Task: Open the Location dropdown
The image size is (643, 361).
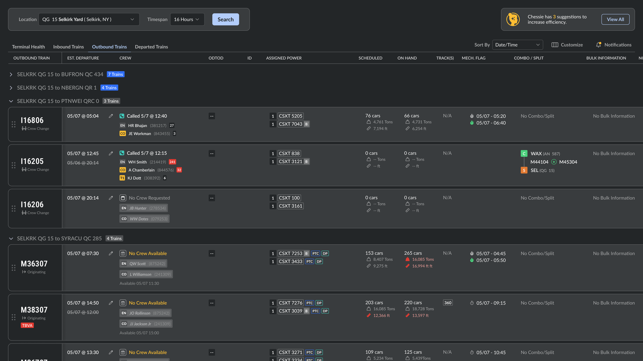Action: pyautogui.click(x=89, y=20)
